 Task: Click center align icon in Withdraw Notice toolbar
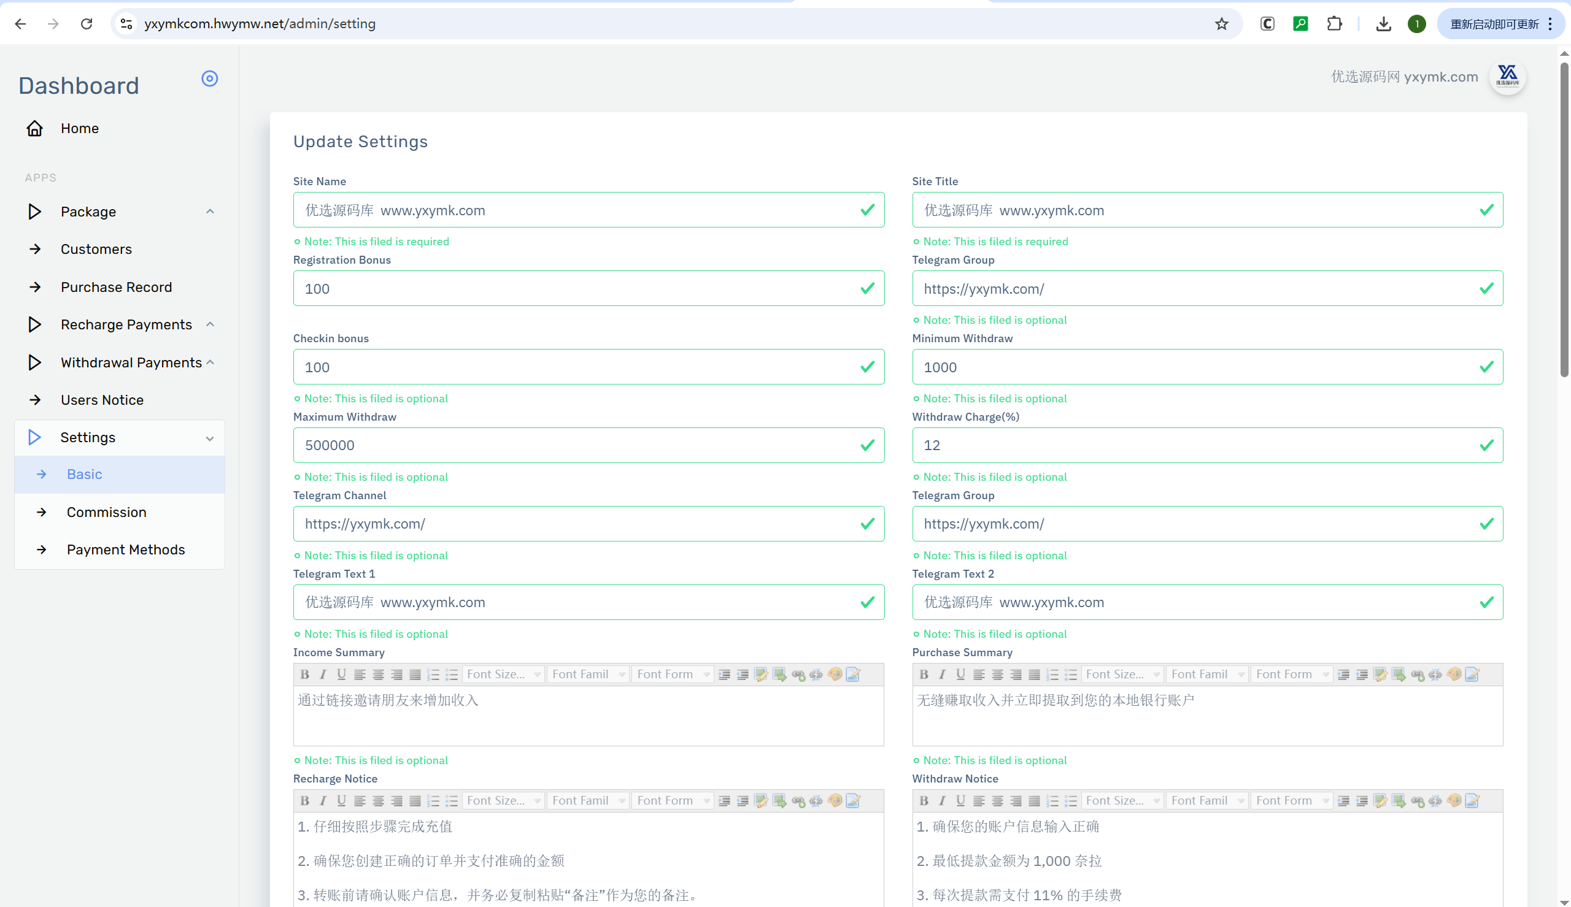pos(997,800)
